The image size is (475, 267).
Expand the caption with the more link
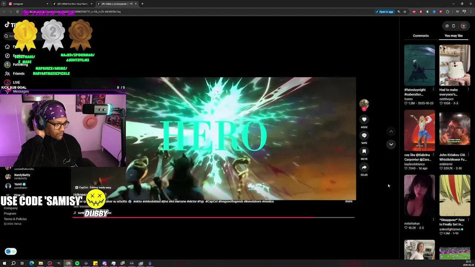pyautogui.click(x=349, y=201)
